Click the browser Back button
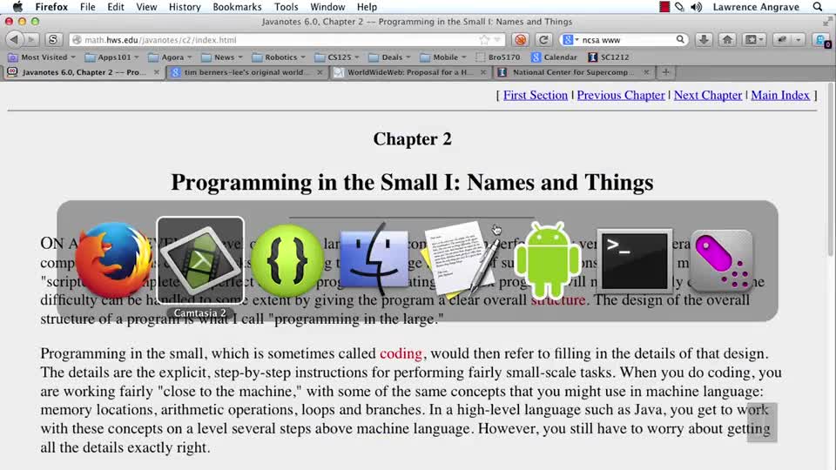 [15, 39]
